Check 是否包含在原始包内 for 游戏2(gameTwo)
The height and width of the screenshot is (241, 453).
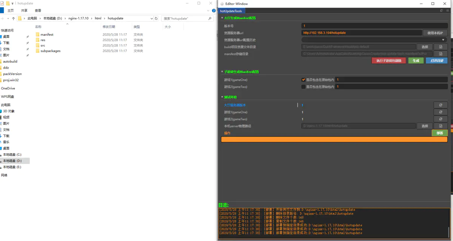pos(304,87)
